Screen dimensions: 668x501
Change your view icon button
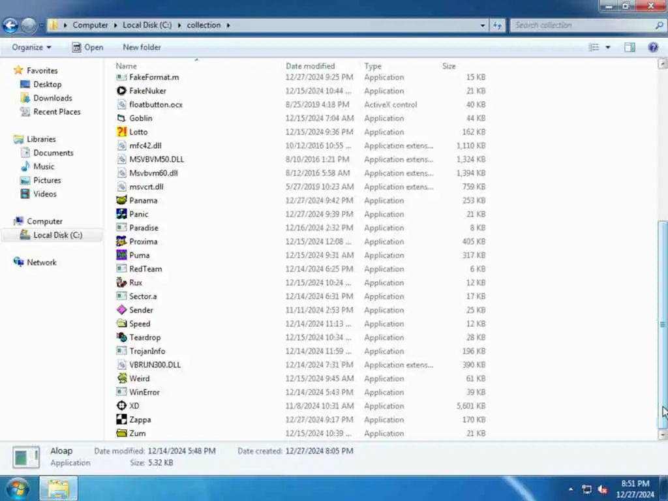[594, 47]
